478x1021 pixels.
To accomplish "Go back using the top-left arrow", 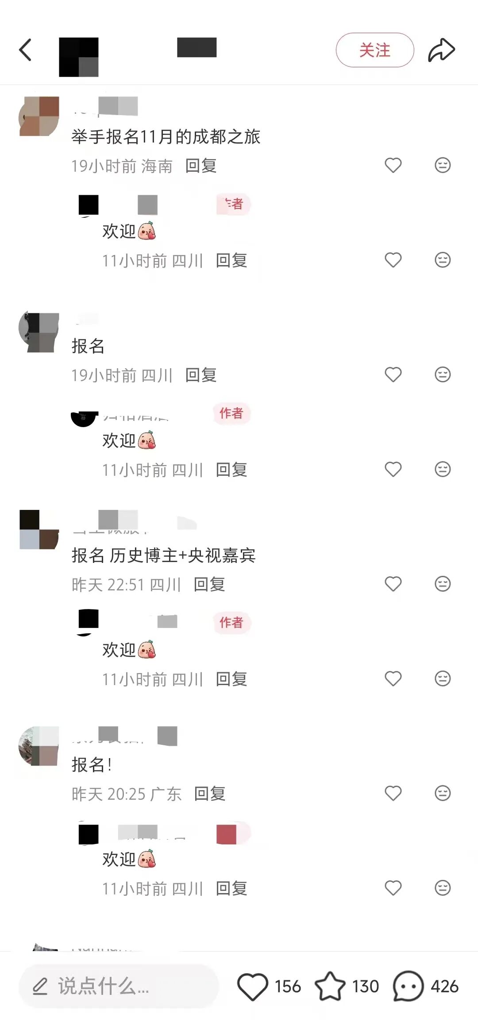I will (x=25, y=50).
